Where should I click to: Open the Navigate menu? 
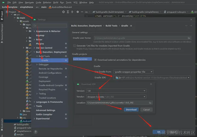[x=29, y=2]
